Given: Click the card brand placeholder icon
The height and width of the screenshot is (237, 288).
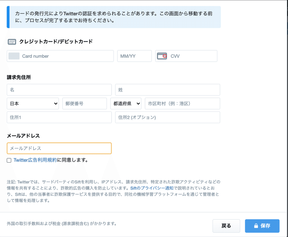Looking at the screenshot, I should [14, 56].
